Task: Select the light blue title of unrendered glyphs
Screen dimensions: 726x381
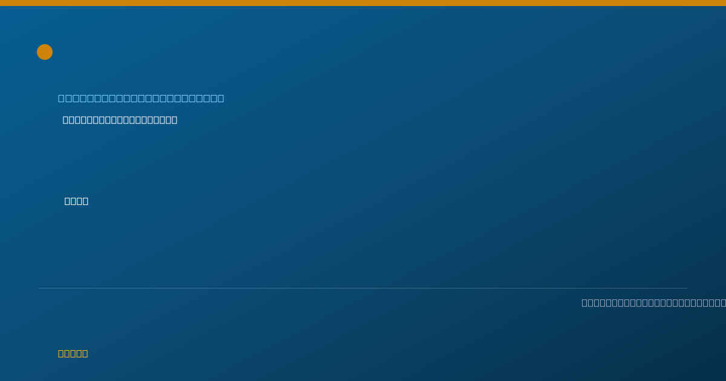Action: (141, 98)
